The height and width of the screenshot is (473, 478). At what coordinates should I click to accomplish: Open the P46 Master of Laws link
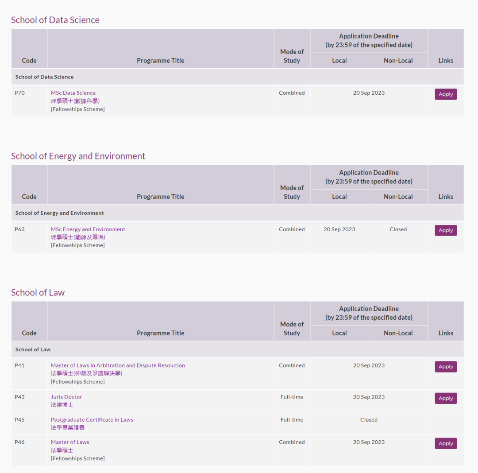(70, 442)
